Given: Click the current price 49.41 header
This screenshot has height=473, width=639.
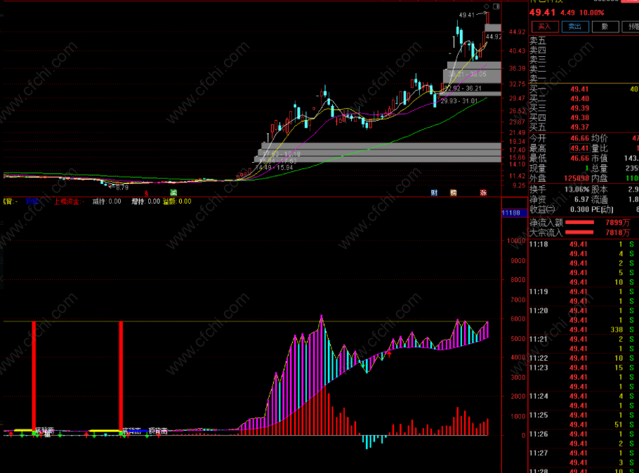Looking at the screenshot, I should [542, 13].
